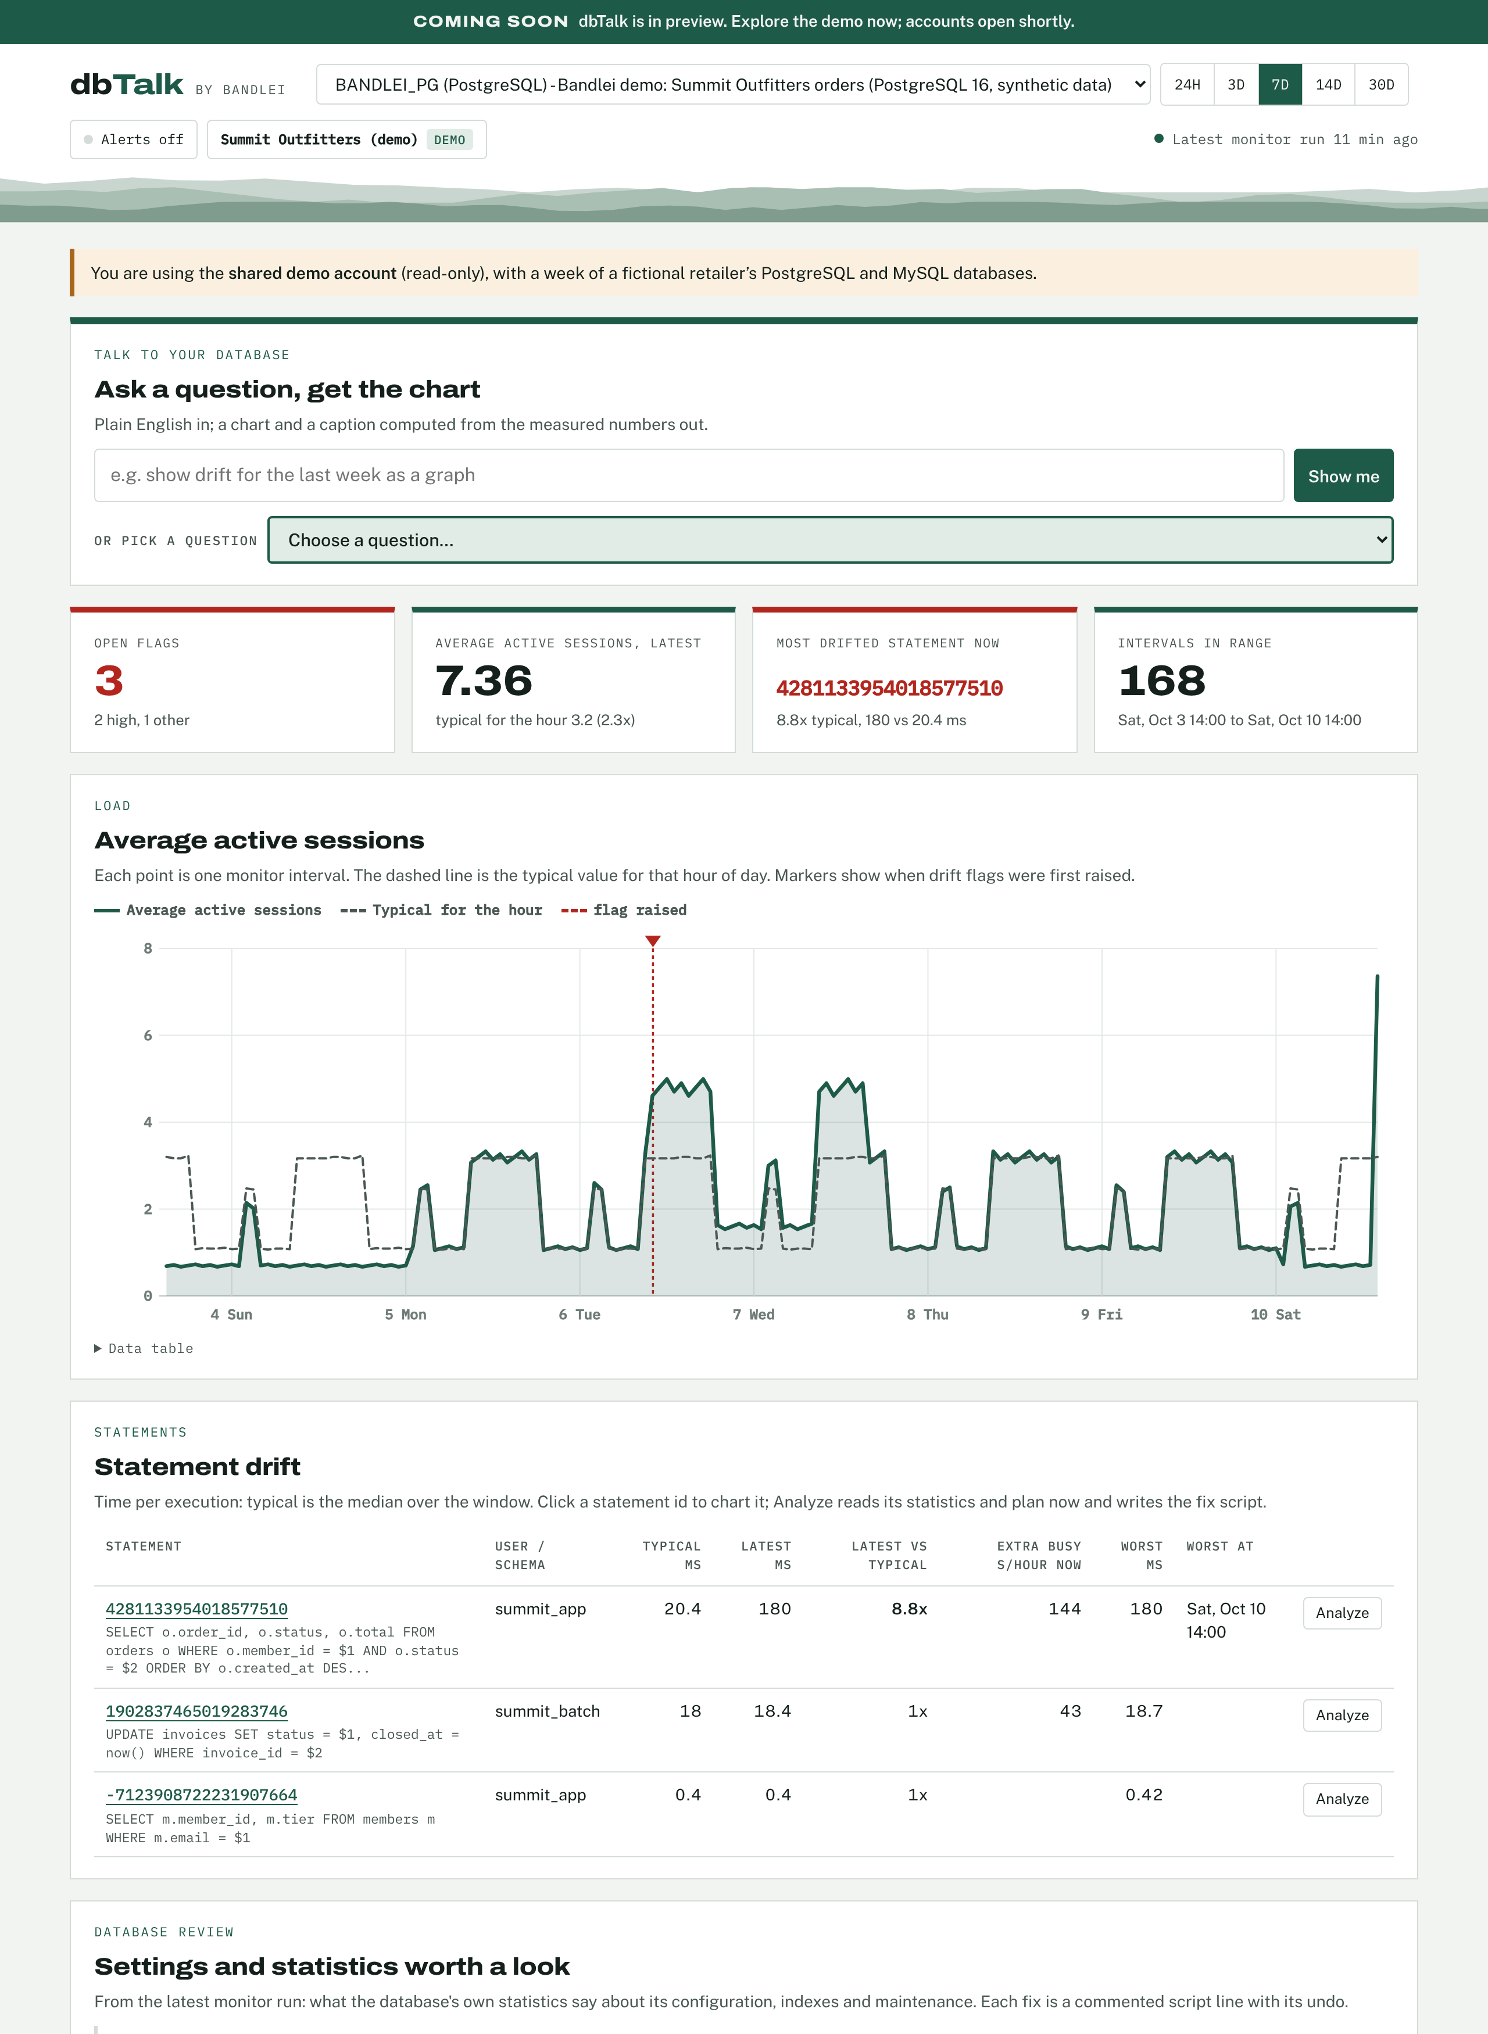Click the dbTalk logo
The height and width of the screenshot is (2034, 1488).
point(127,85)
